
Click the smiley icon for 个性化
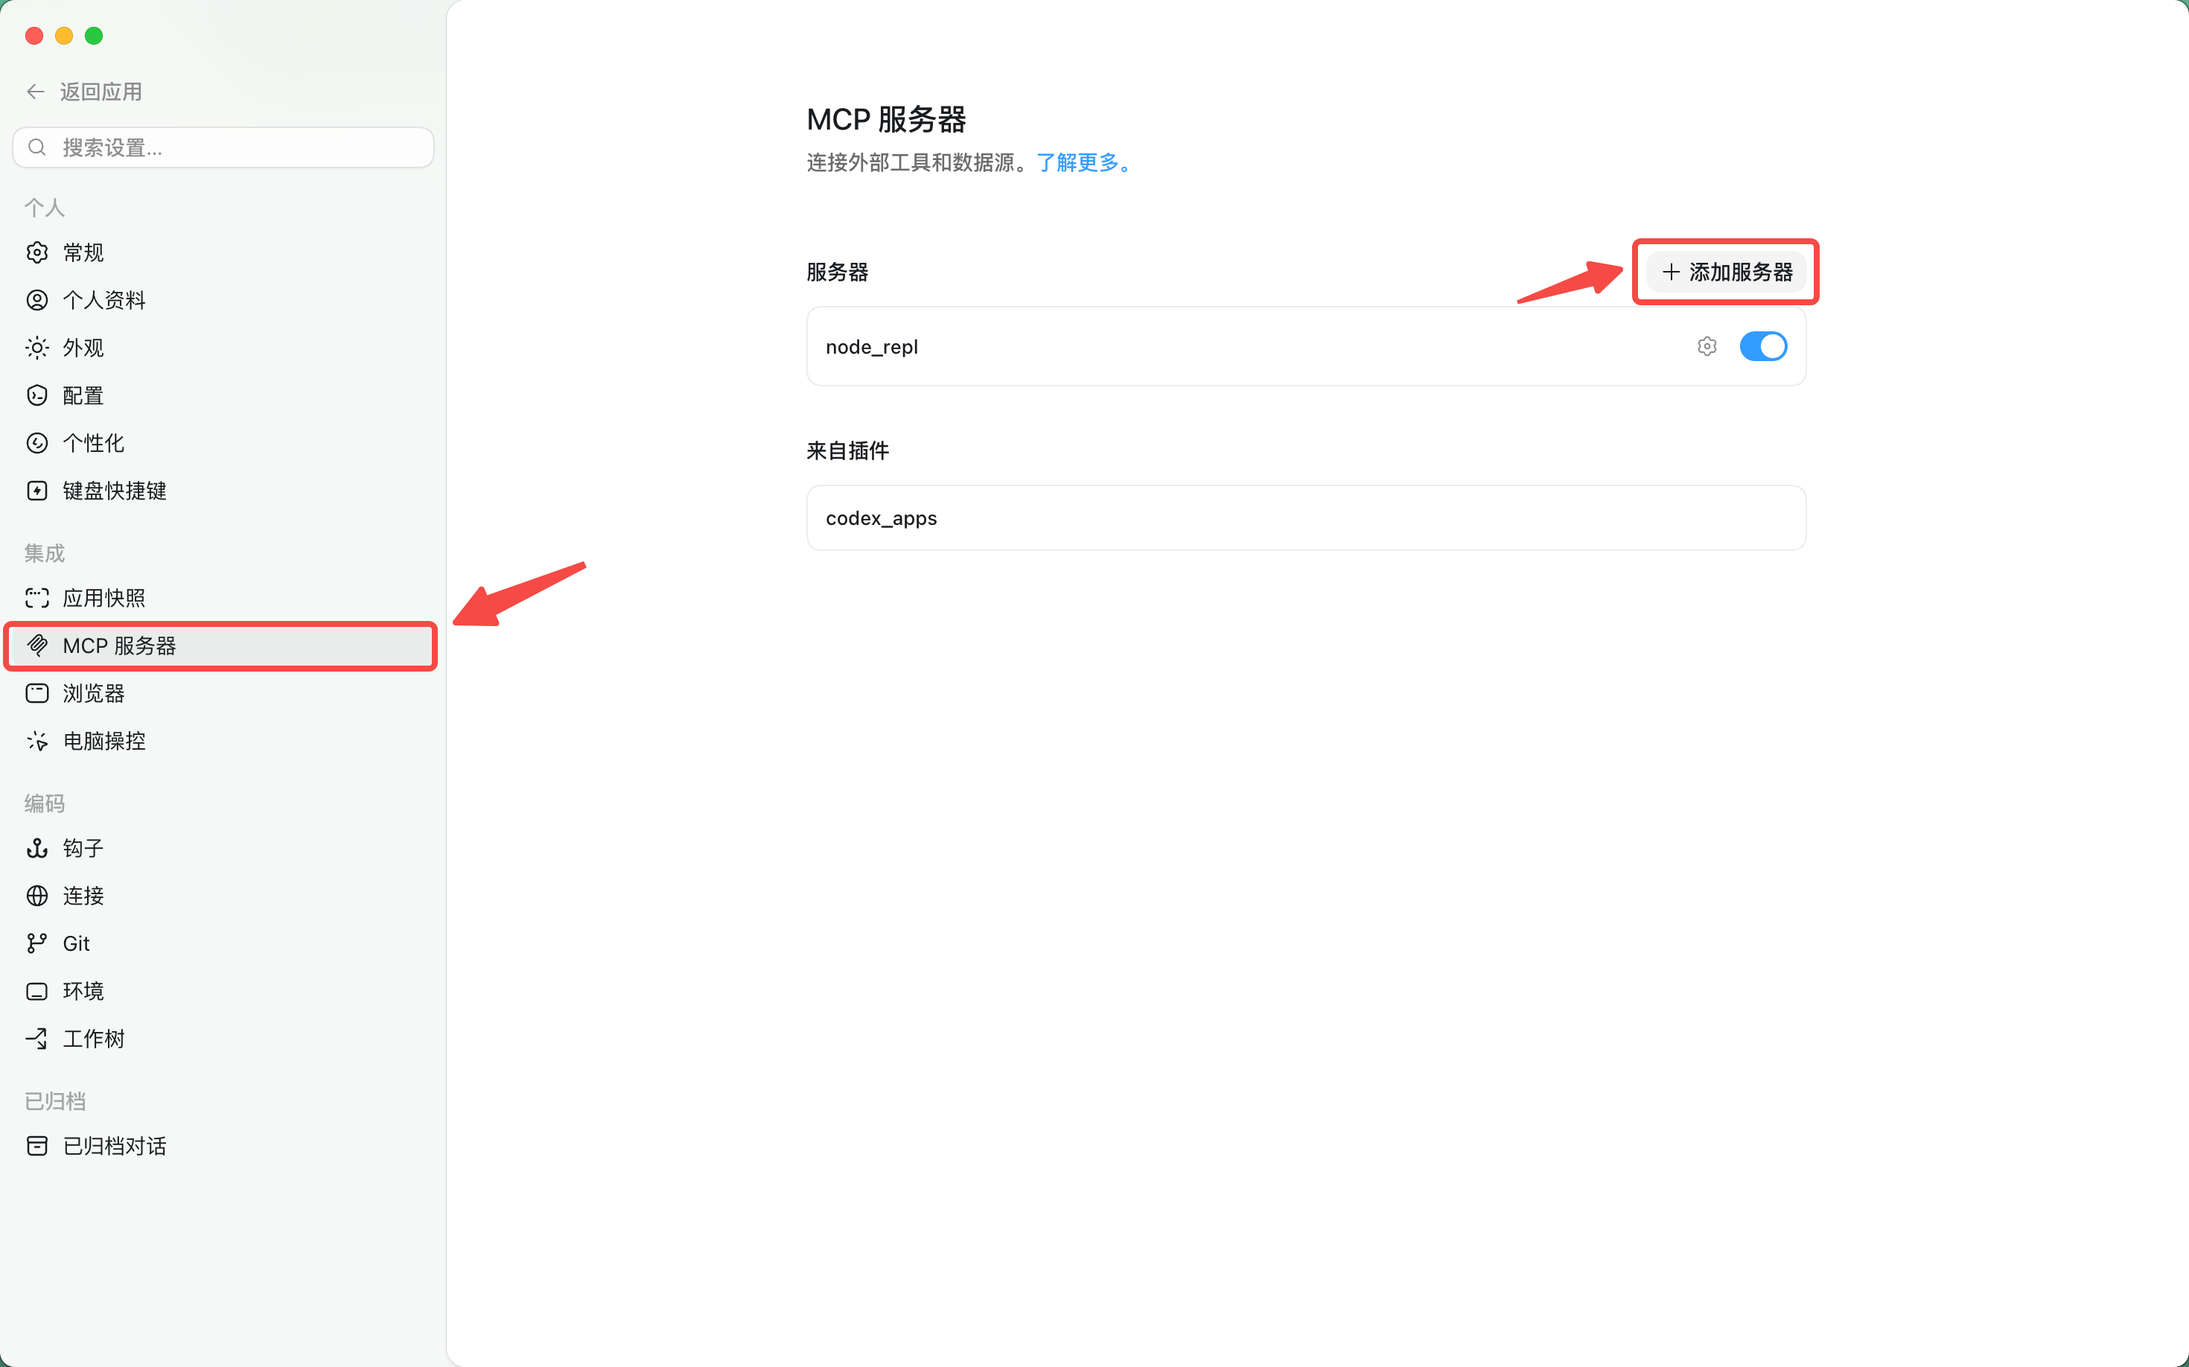pyautogui.click(x=37, y=443)
